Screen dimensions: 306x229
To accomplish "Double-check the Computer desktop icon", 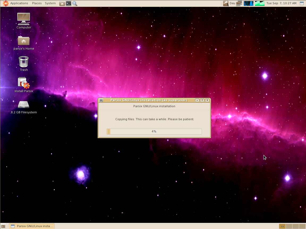I will (x=24, y=19).
